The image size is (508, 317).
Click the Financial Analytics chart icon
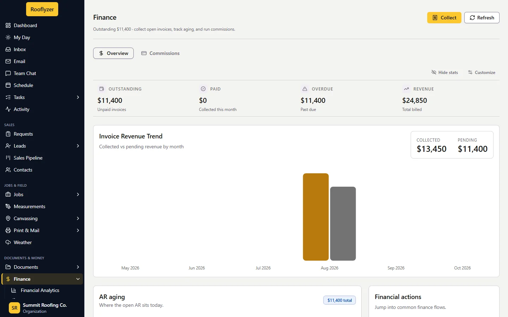pos(14,290)
